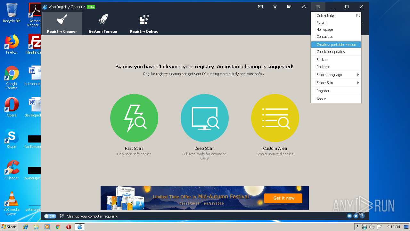Open the Twitter icon in status bar

(x=356, y=216)
